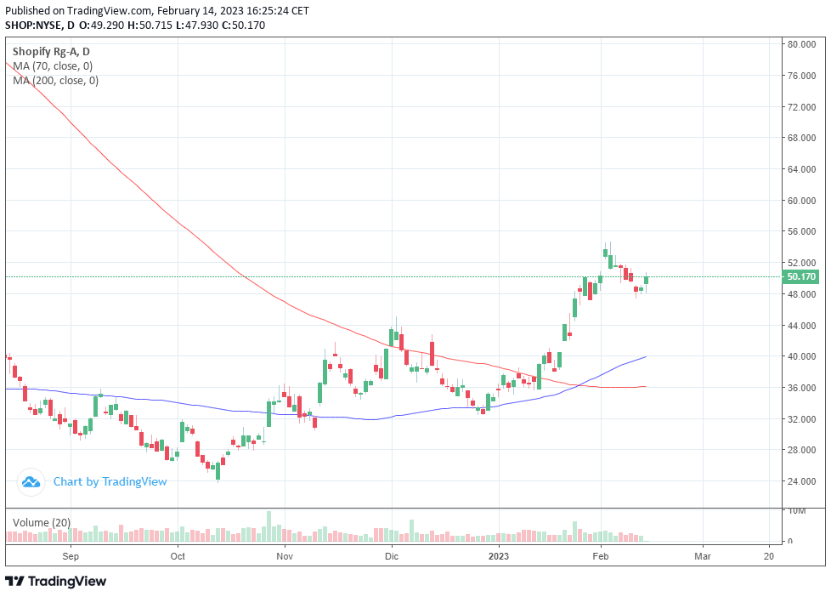Click the TradingView cloud logo icon
The width and height of the screenshot is (831, 597).
(x=31, y=482)
